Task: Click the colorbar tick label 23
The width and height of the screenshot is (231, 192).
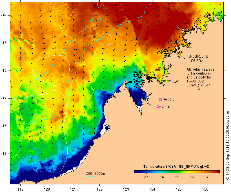Action: click(146, 177)
